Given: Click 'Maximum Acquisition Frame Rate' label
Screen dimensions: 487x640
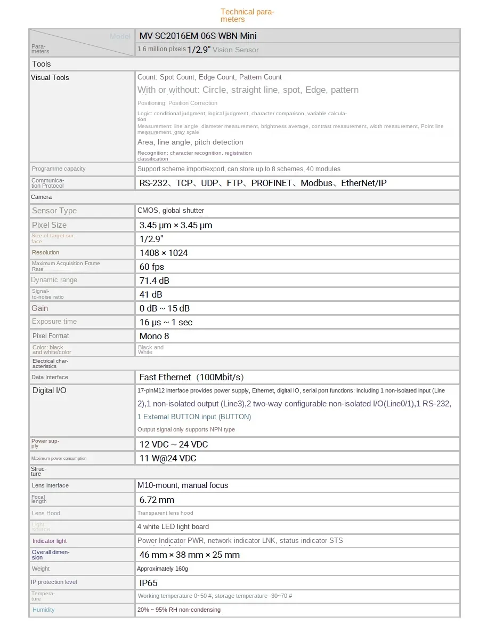Looking at the screenshot, I should click(66, 266).
